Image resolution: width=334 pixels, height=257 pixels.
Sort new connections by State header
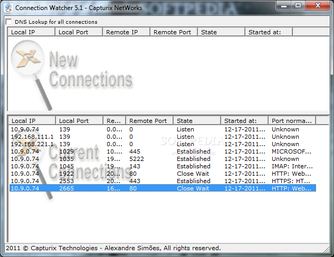221,32
